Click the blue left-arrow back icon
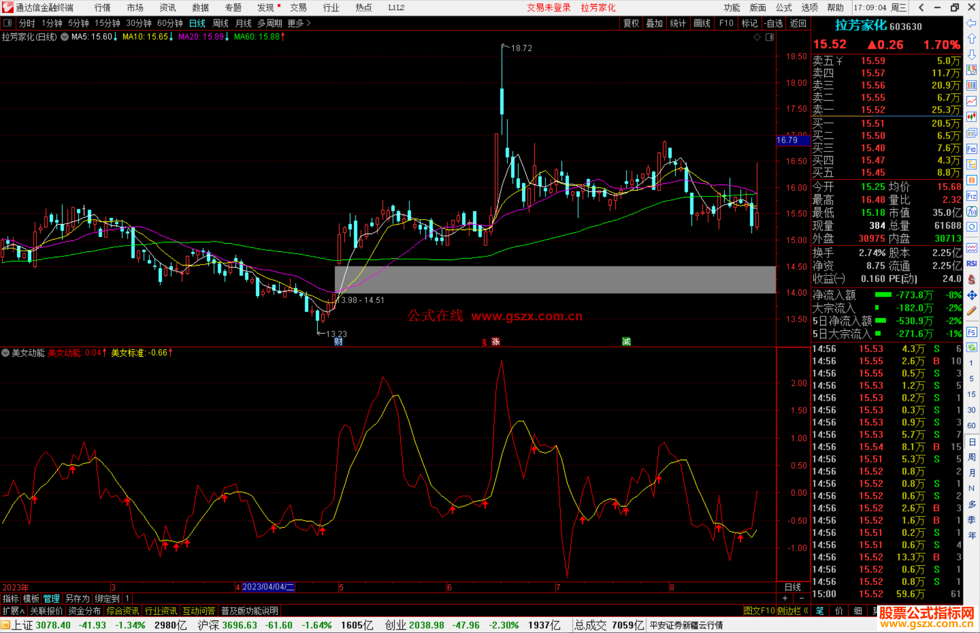This screenshot has height=633, width=980. 971,23
